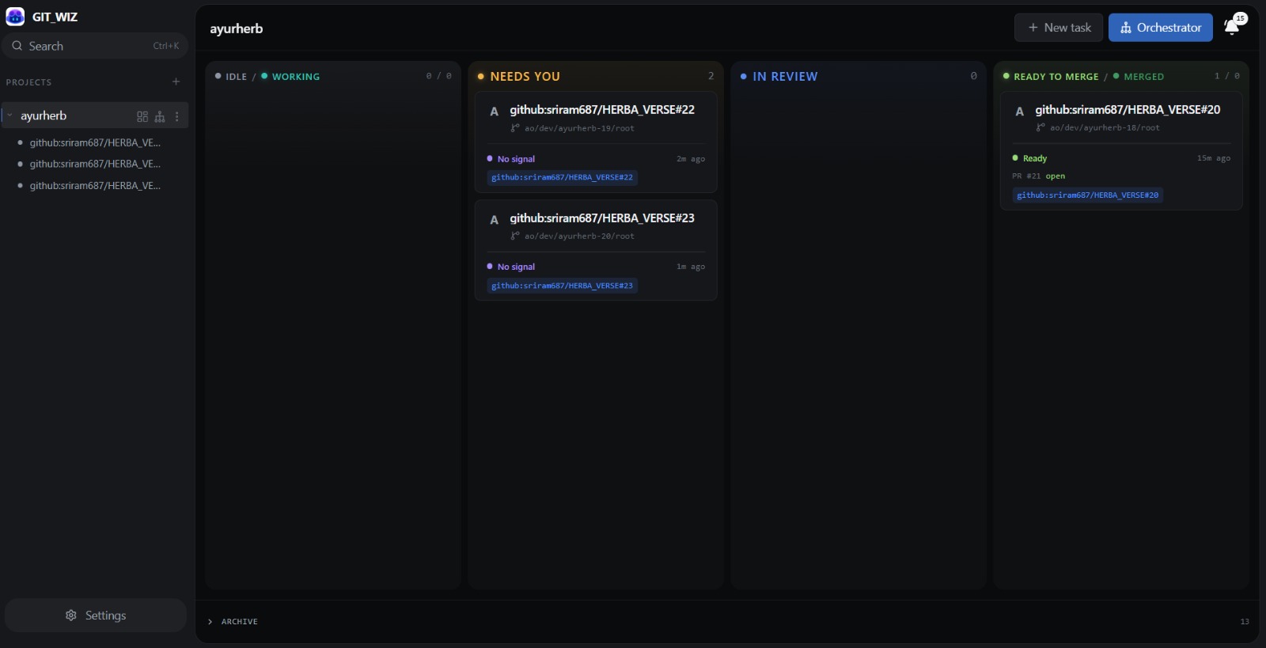Open ayurherb project more options menu
Screen dimensions: 1266x648
click(176, 116)
